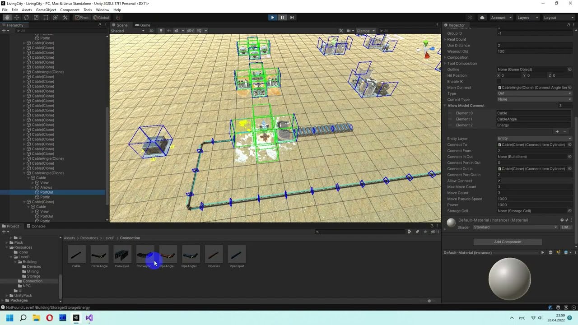Select the Rect transform tool
The width and height of the screenshot is (578, 325).
(46, 18)
